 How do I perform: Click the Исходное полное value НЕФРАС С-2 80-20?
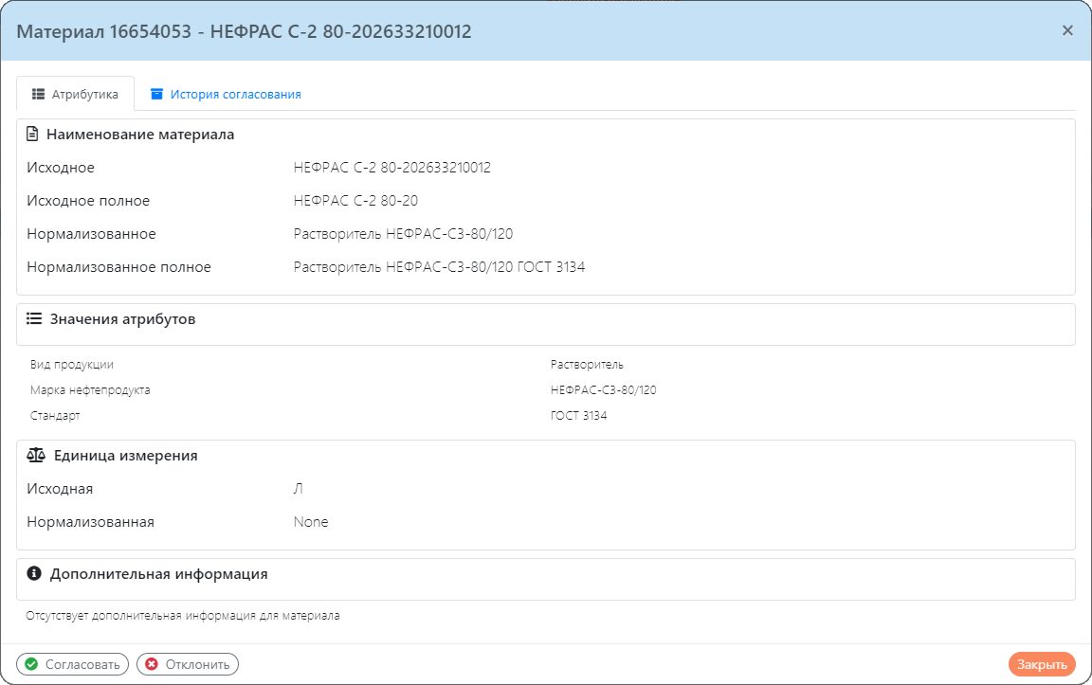(x=355, y=201)
